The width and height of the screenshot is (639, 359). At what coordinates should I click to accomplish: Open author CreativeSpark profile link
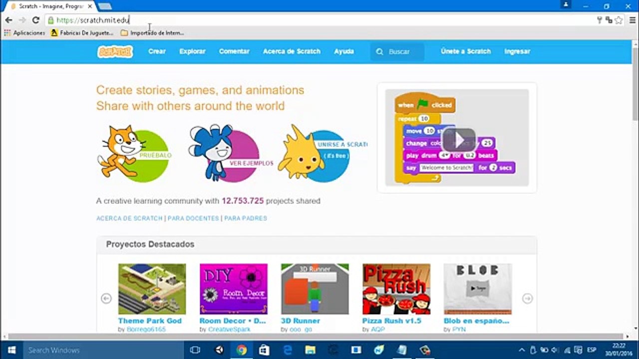(x=229, y=330)
